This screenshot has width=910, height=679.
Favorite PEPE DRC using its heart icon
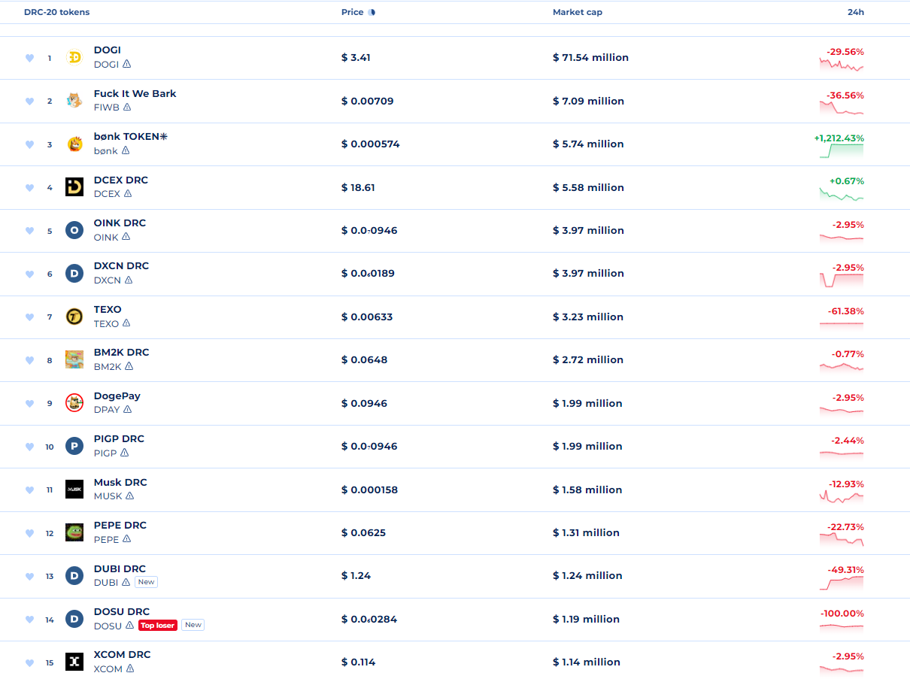click(x=29, y=532)
